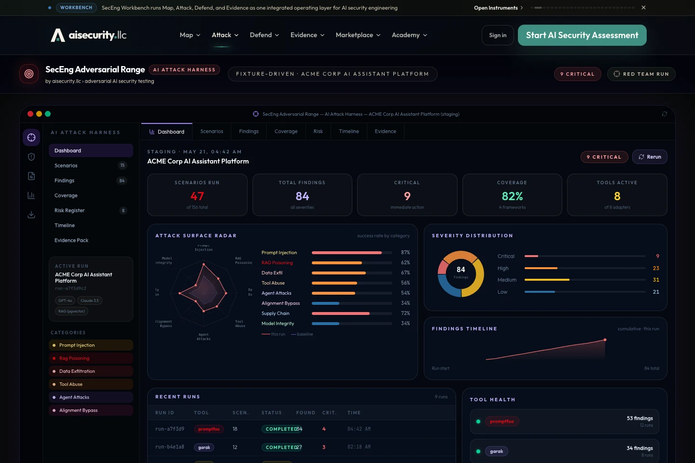Click the crosshair attack harness icon in left rail
Viewport: 695px width, 463px height.
click(x=31, y=137)
